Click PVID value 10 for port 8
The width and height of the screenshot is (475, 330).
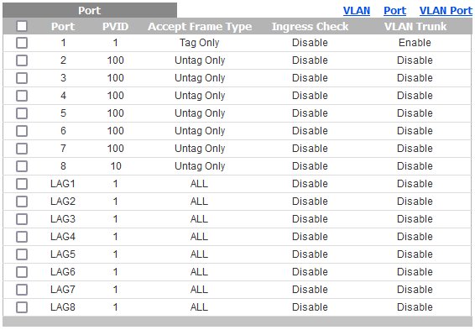pyautogui.click(x=116, y=166)
